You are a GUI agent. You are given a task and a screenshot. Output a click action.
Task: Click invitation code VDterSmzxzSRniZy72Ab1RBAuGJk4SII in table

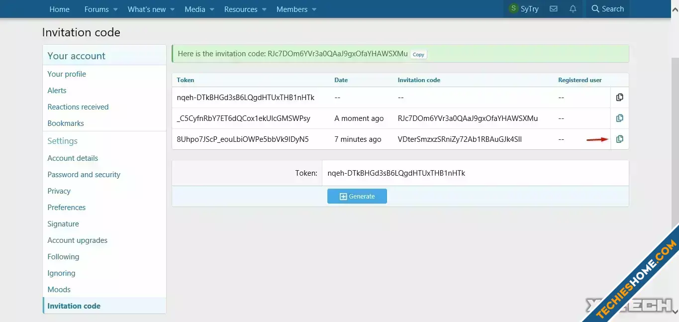[x=460, y=139]
